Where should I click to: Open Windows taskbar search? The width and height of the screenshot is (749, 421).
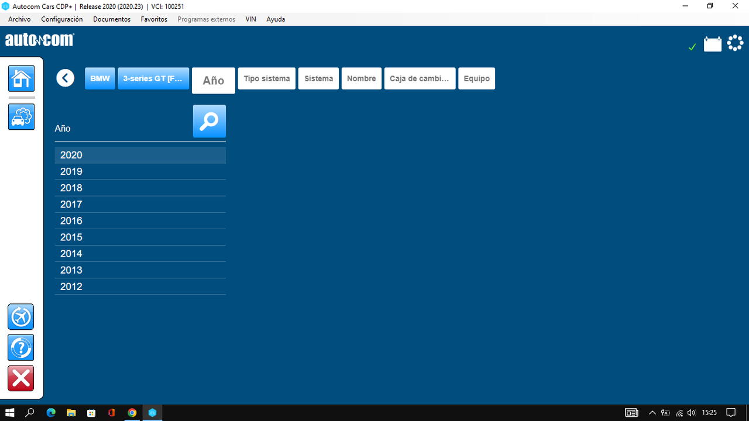30,413
